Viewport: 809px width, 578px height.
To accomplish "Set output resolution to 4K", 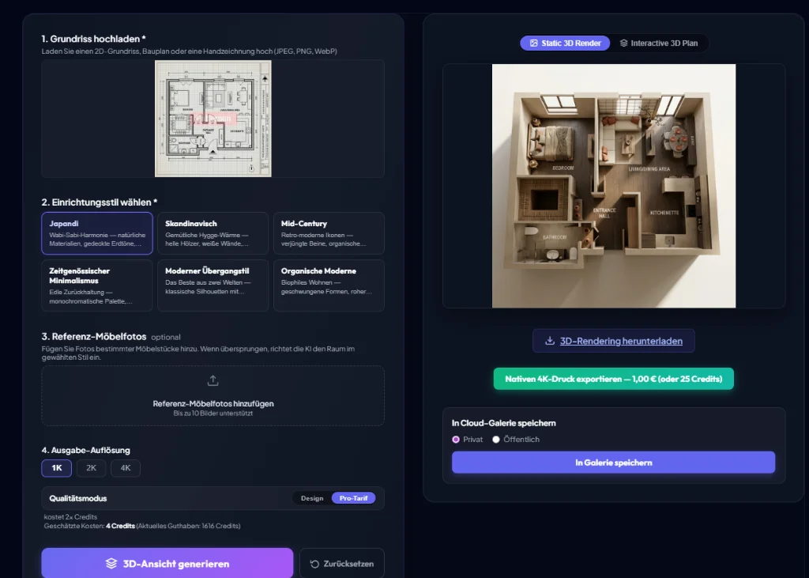I will (126, 468).
